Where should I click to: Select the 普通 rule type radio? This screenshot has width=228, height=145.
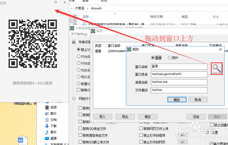(153, 58)
